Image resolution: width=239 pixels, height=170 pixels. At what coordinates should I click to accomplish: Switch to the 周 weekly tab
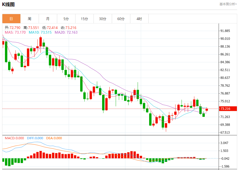[30, 19]
